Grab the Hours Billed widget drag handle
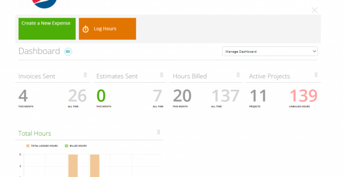The width and height of the screenshot is (343, 177). (x=238, y=75)
